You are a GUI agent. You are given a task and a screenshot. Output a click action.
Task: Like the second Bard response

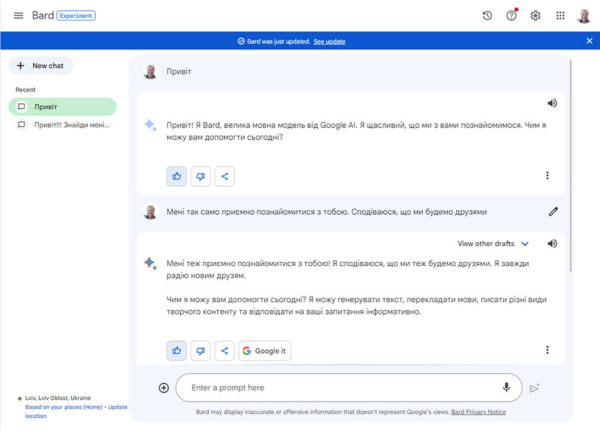click(x=177, y=350)
